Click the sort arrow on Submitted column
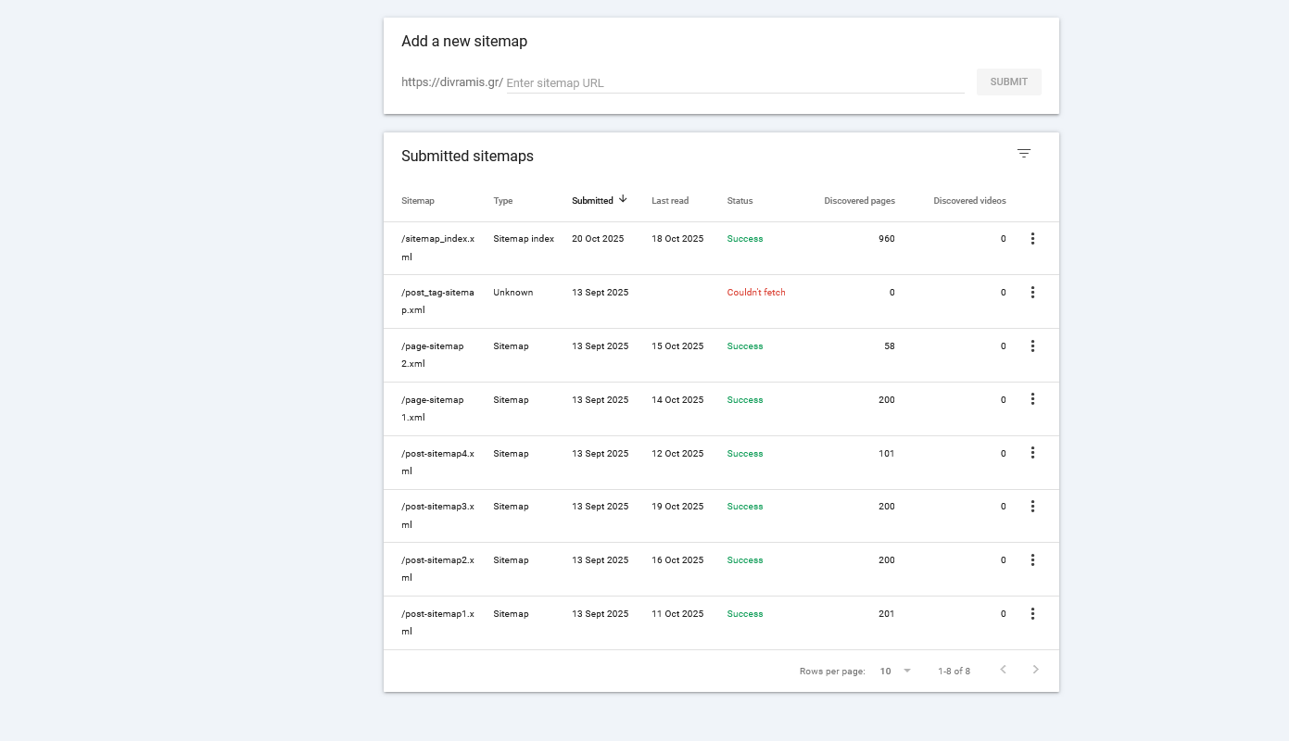This screenshot has height=741, width=1290. (x=622, y=198)
